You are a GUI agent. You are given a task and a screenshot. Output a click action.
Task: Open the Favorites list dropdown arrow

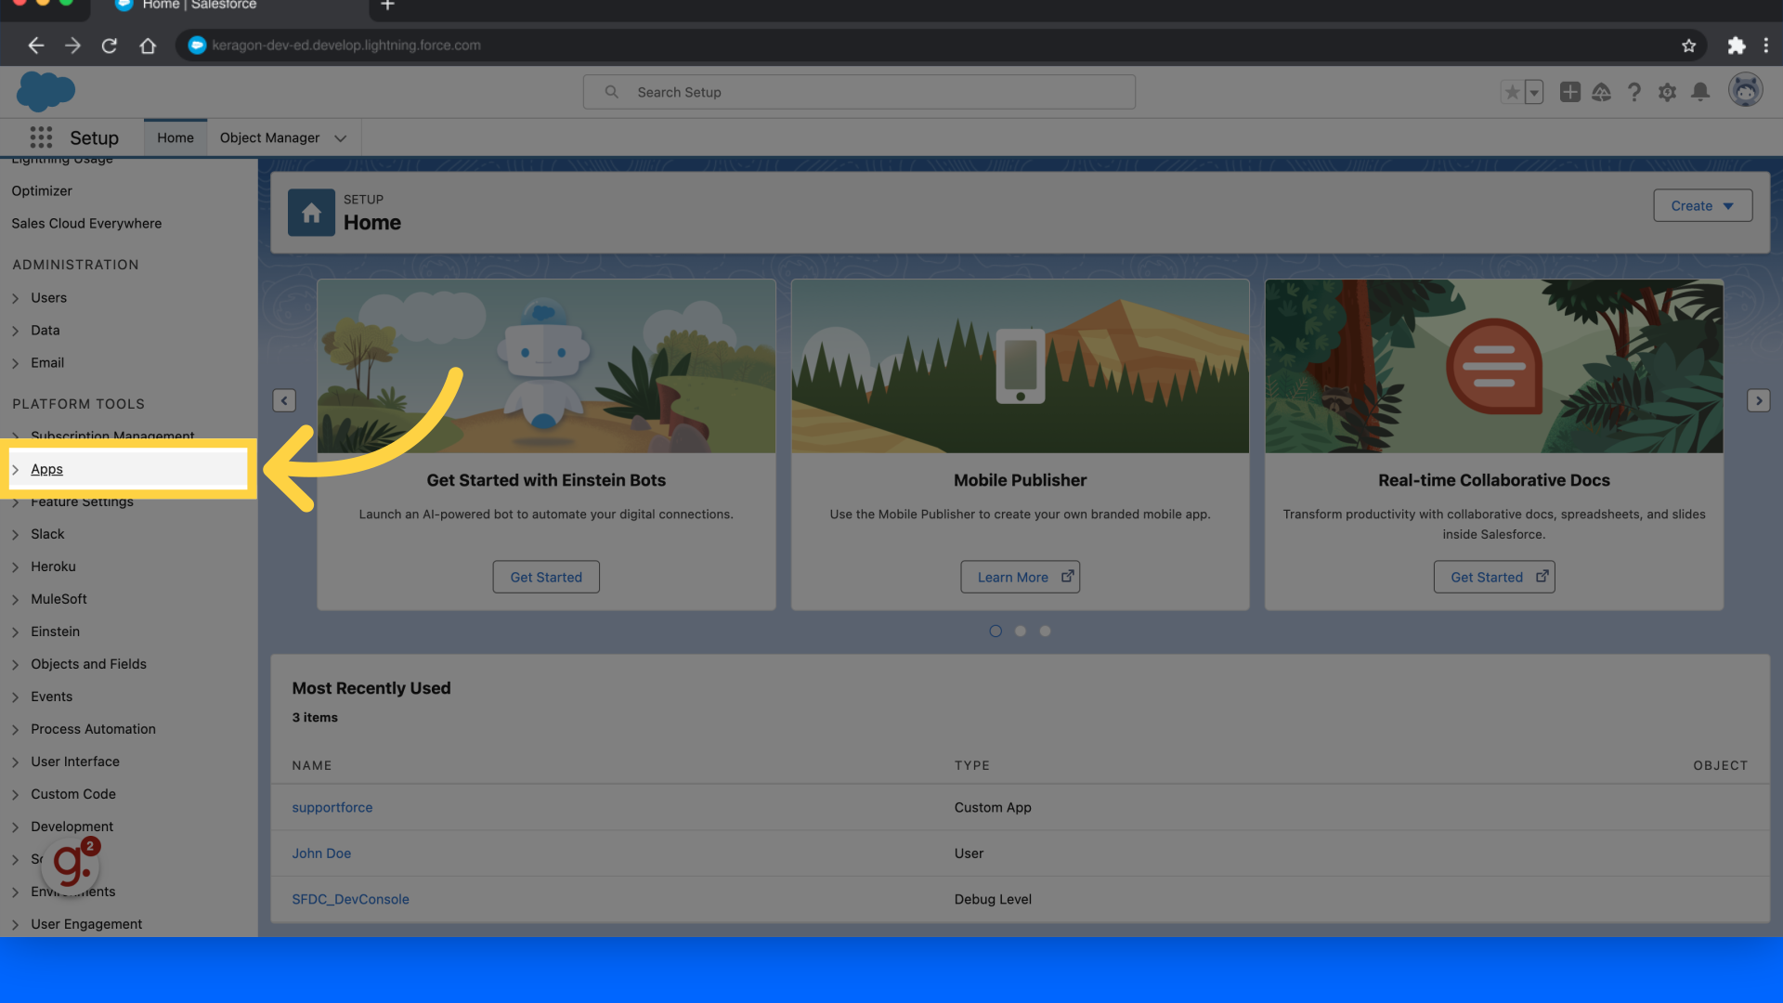1534,92
